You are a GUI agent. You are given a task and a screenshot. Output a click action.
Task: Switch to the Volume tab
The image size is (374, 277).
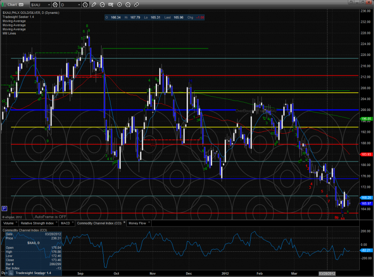coord(9,223)
